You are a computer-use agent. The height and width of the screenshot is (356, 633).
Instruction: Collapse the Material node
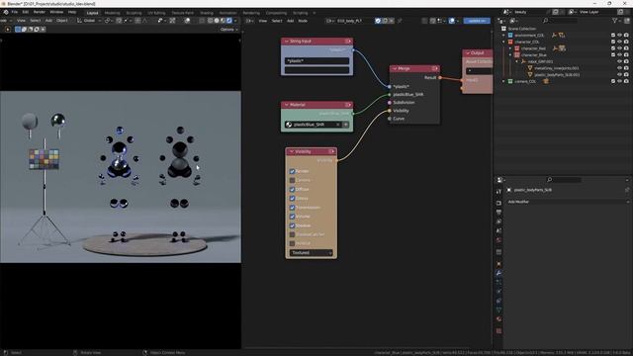click(x=287, y=105)
